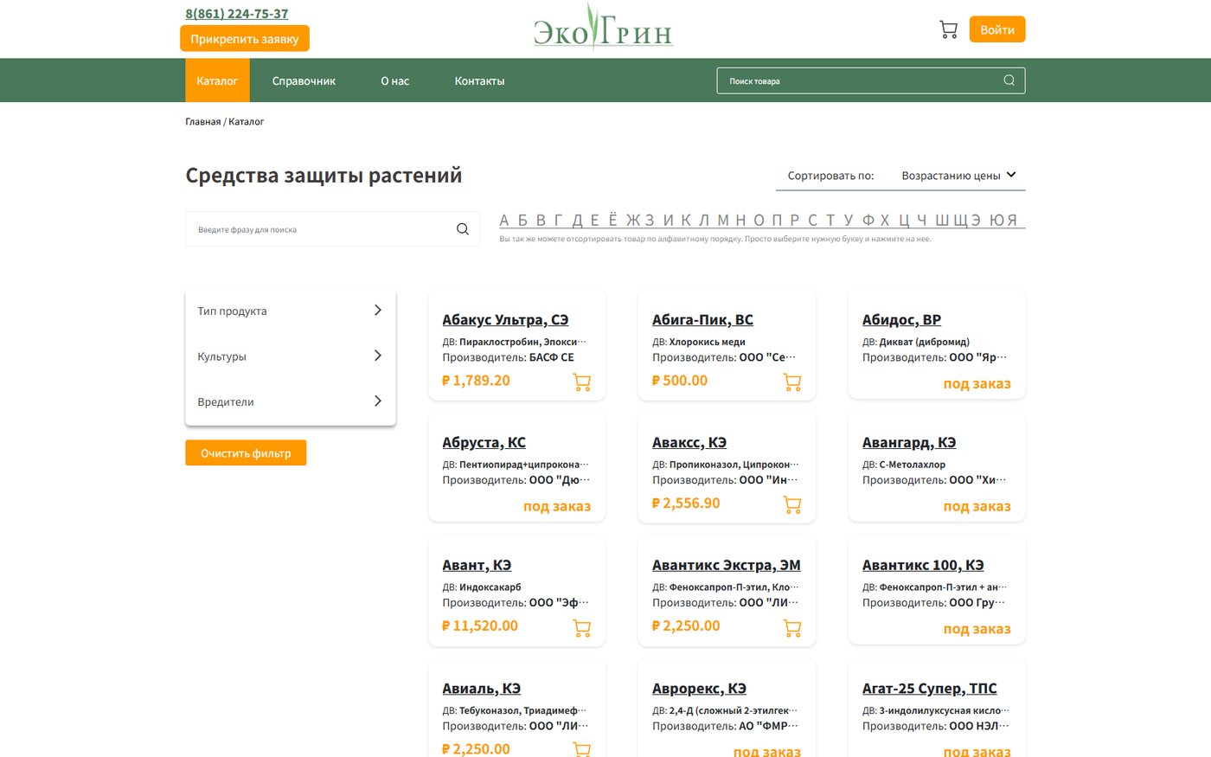Click the Прикрепить заявку button
1211x757 pixels.
245,38
